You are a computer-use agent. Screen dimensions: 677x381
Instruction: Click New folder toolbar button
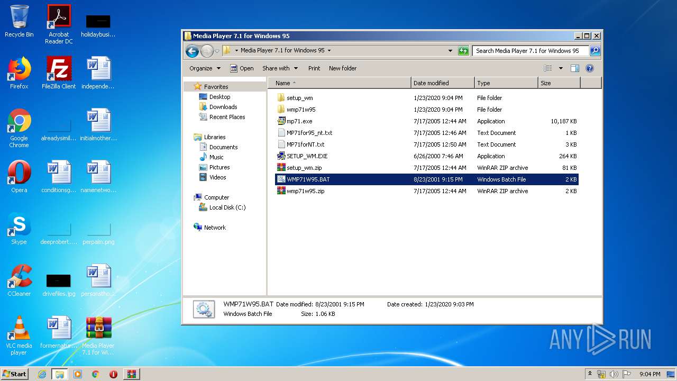343,68
